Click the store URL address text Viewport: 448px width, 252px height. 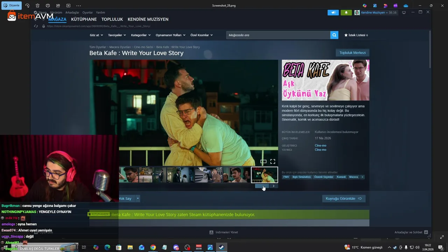click(98, 26)
